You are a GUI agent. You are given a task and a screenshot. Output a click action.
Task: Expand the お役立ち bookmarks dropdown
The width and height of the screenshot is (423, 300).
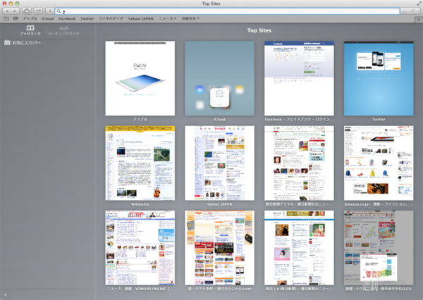[x=190, y=18]
